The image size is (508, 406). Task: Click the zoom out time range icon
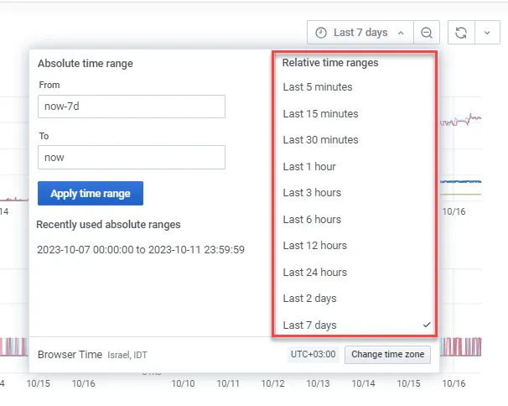click(427, 33)
